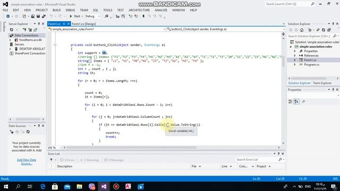Click the Open File toolbar icon
This screenshot has width=340, height=191.
point(33,16)
